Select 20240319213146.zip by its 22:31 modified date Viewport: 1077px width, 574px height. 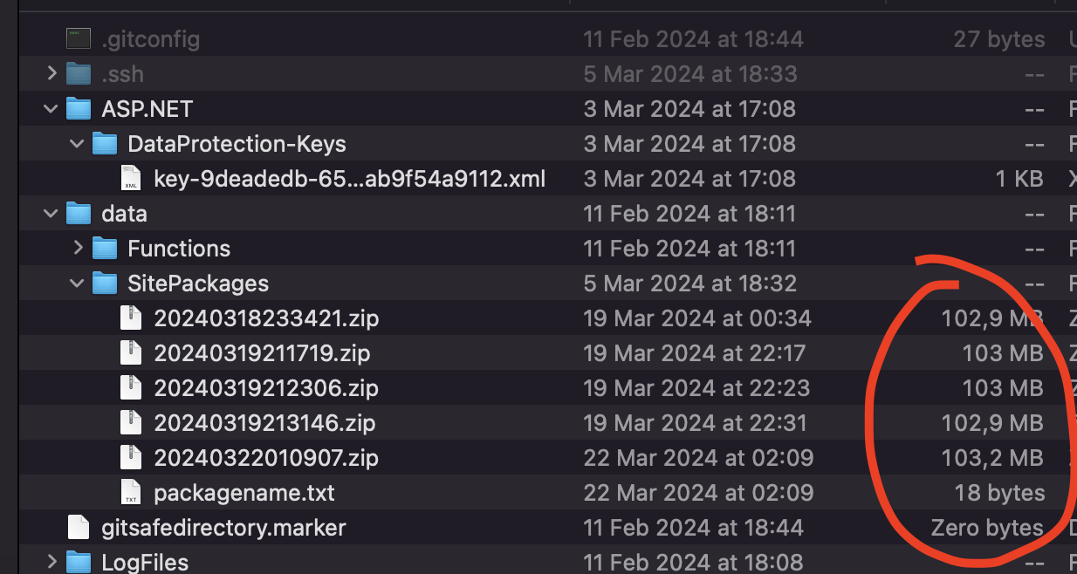696,423
